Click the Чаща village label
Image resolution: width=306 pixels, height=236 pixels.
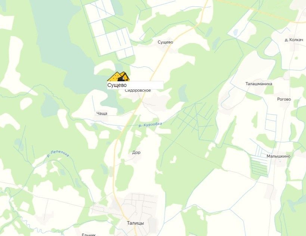pyautogui.click(x=102, y=113)
